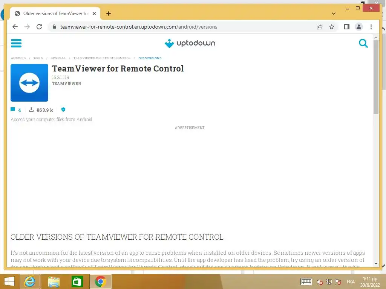Open the Chrome three-dot menu

coord(371,27)
